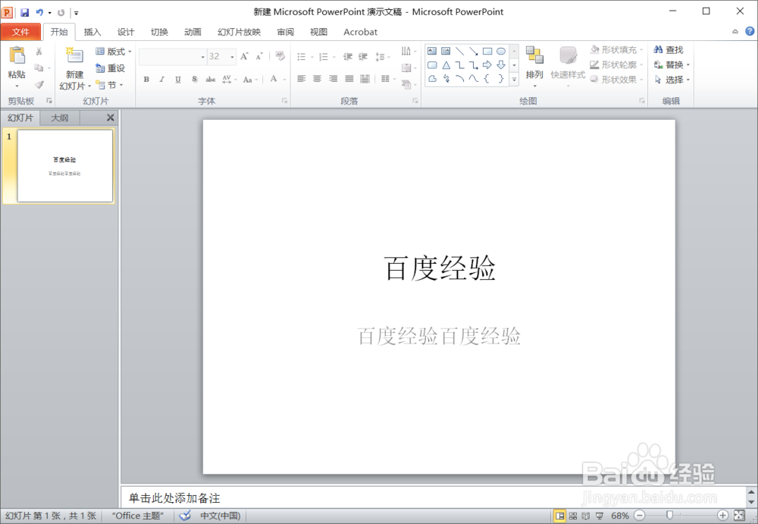Select the Text Box shape in gallery
Image resolution: width=758 pixels, height=524 pixels.
[x=432, y=52]
